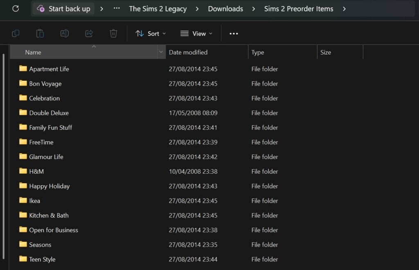
Task: Click the date 27/08/2014 23:35
Action: (193, 245)
